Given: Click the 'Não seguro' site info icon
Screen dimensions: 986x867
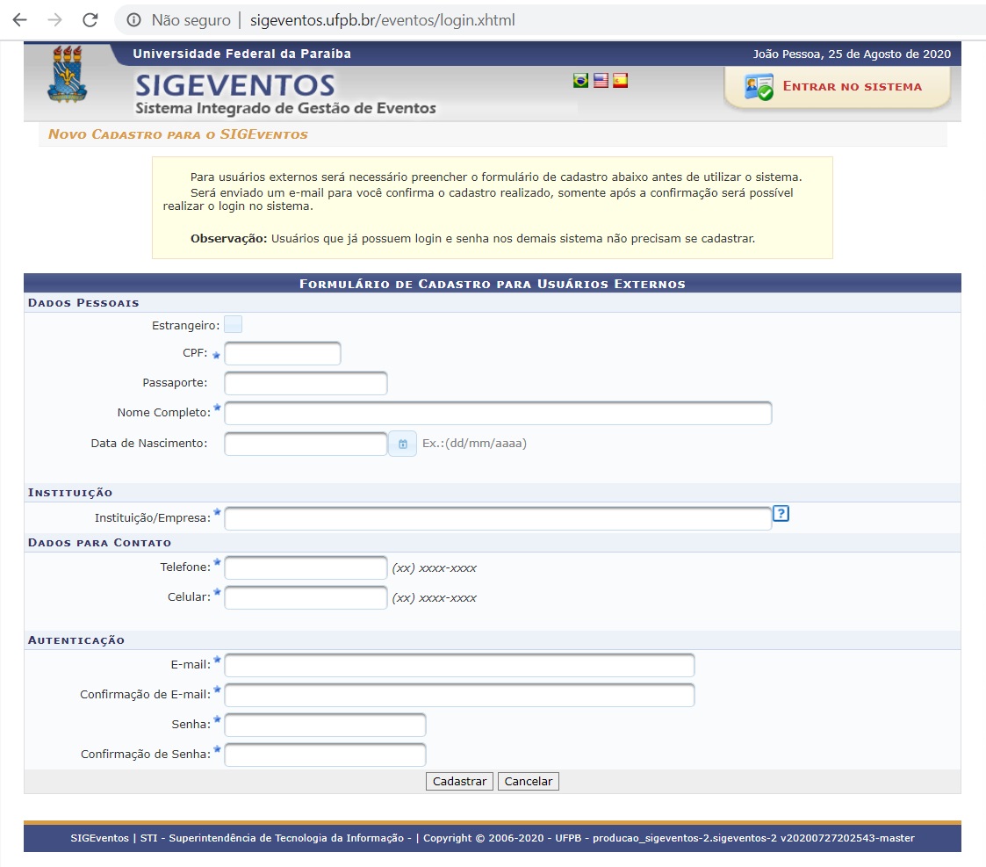Looking at the screenshot, I should click(x=133, y=19).
